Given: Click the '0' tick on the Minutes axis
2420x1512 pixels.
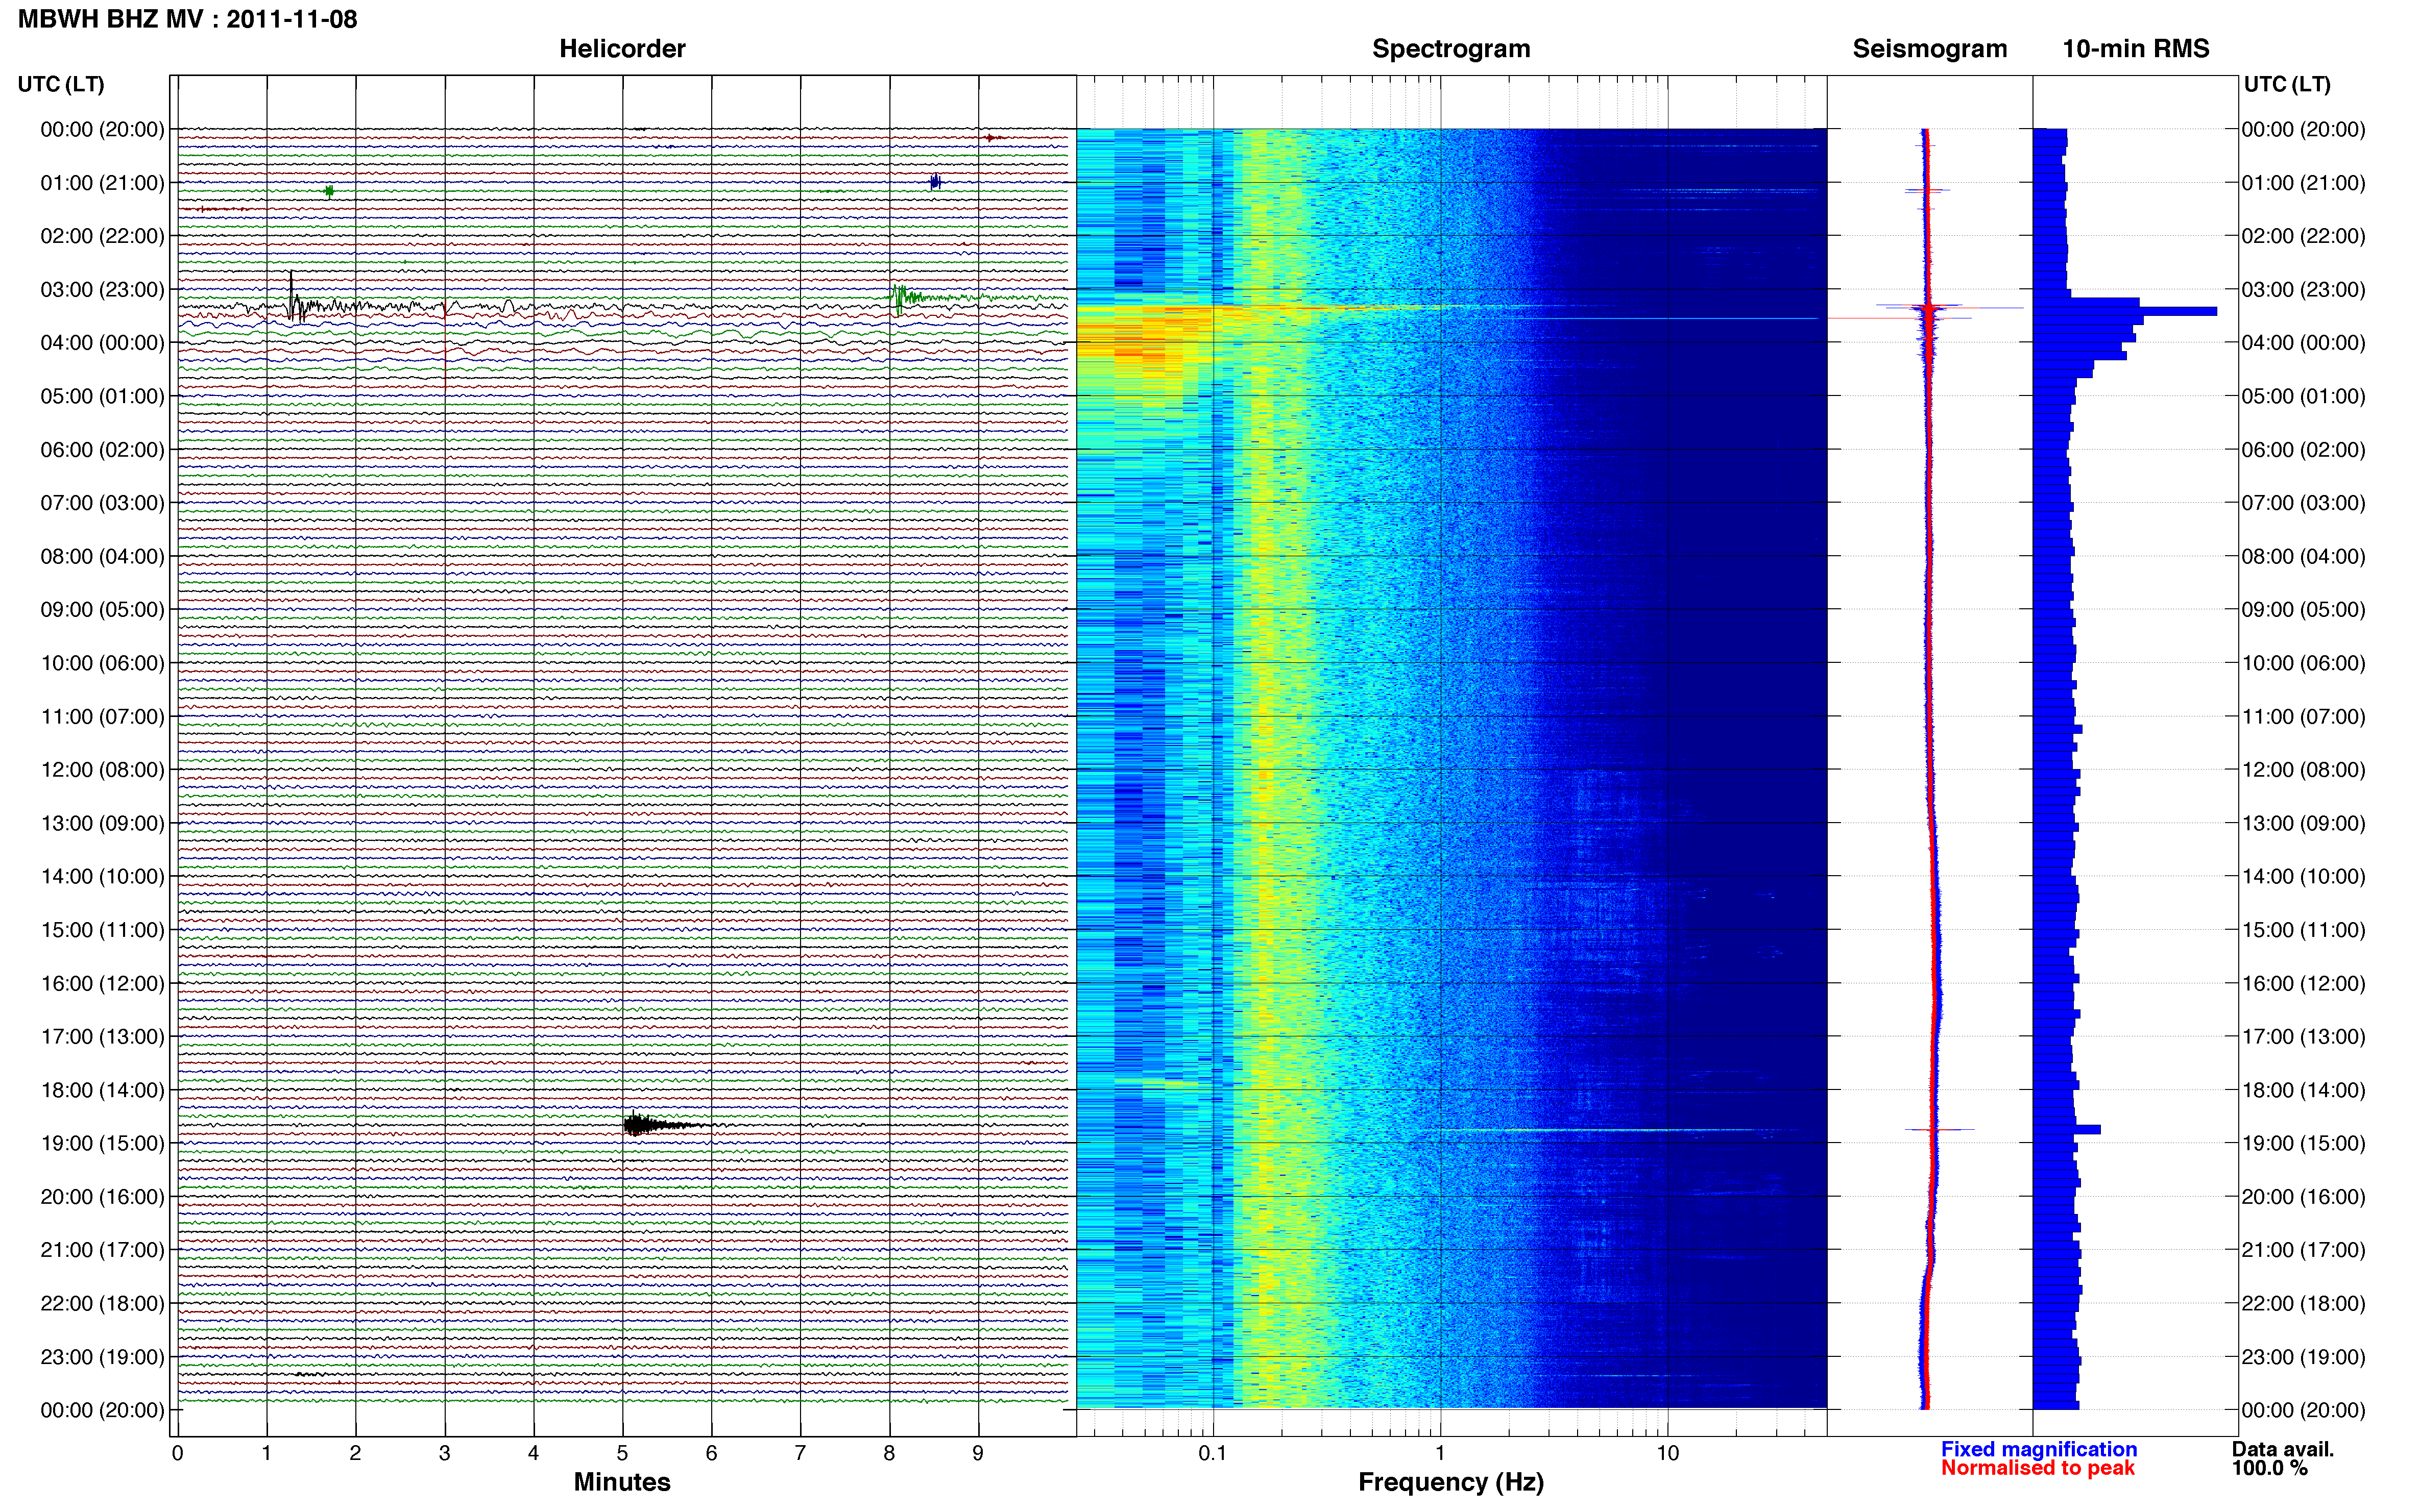Looking at the screenshot, I should tap(177, 1453).
